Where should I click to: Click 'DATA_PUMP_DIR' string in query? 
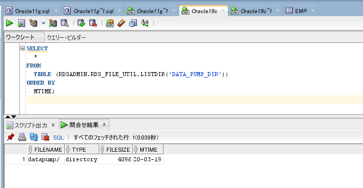[195, 74]
